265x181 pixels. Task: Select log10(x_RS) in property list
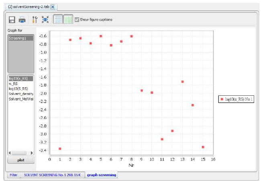click(18, 78)
